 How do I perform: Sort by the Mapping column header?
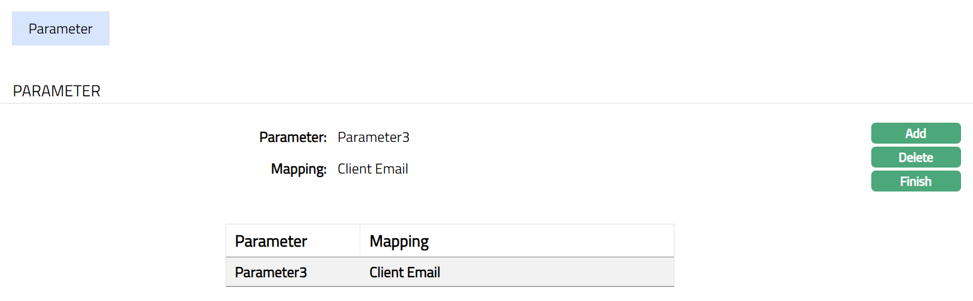[x=399, y=241]
